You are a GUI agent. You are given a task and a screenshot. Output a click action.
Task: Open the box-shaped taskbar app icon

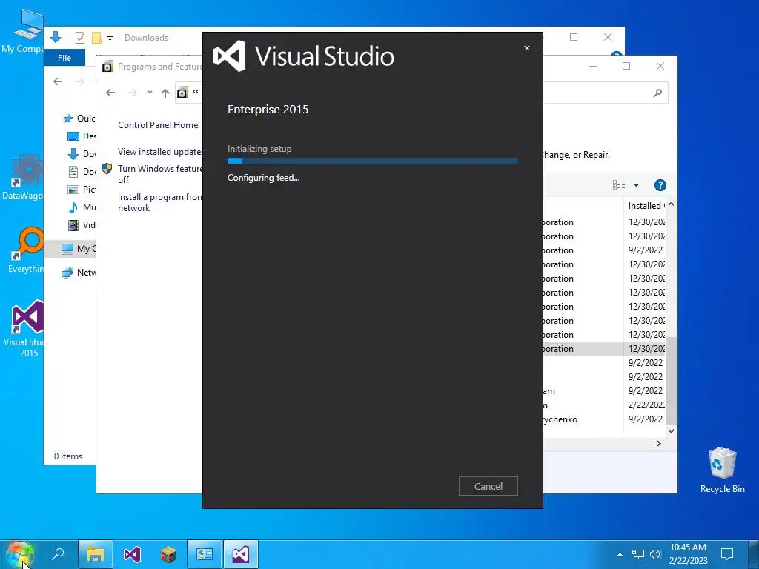pos(168,554)
